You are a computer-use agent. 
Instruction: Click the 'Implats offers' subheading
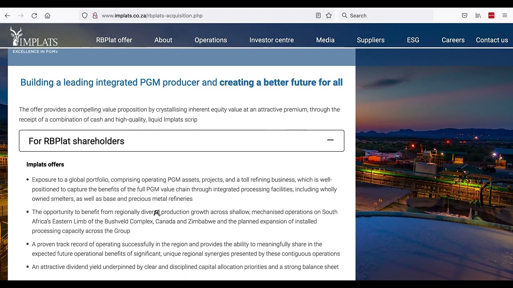(x=45, y=164)
